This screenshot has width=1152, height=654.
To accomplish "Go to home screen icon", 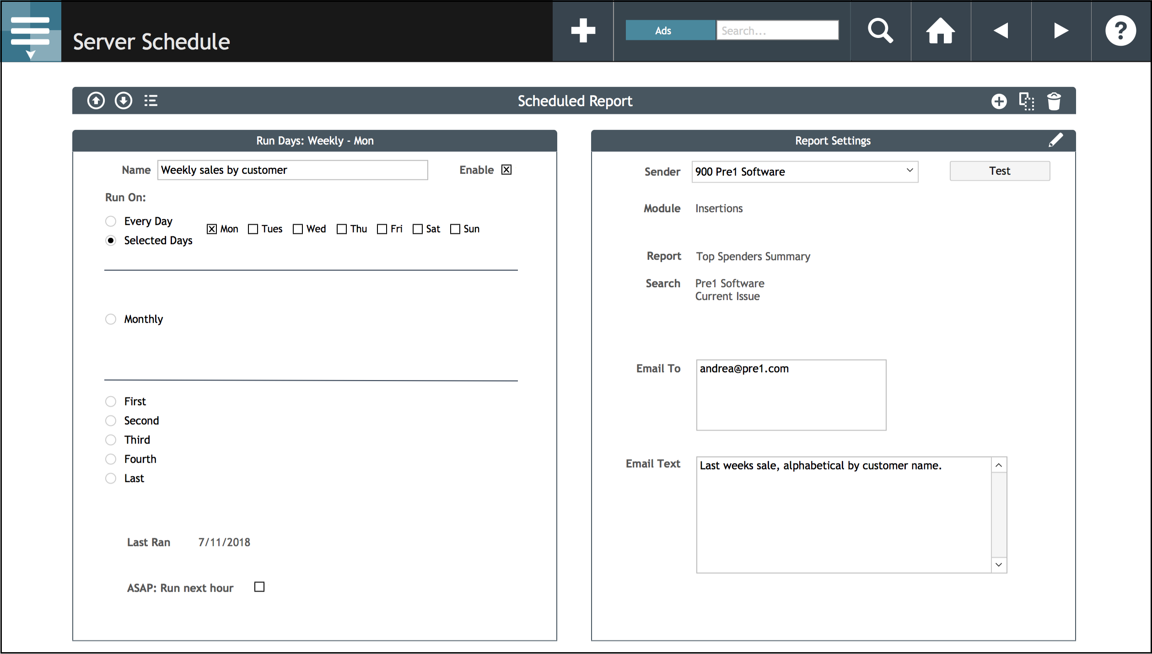I will click(x=940, y=31).
